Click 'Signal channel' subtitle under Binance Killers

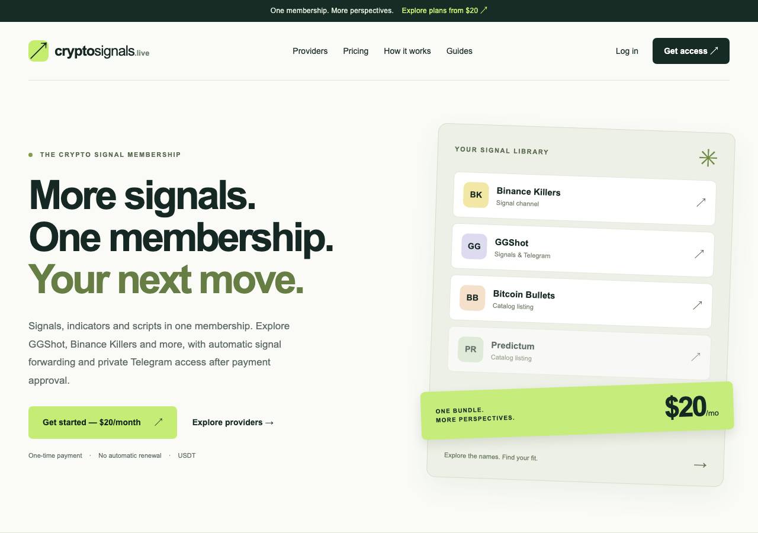(x=518, y=203)
